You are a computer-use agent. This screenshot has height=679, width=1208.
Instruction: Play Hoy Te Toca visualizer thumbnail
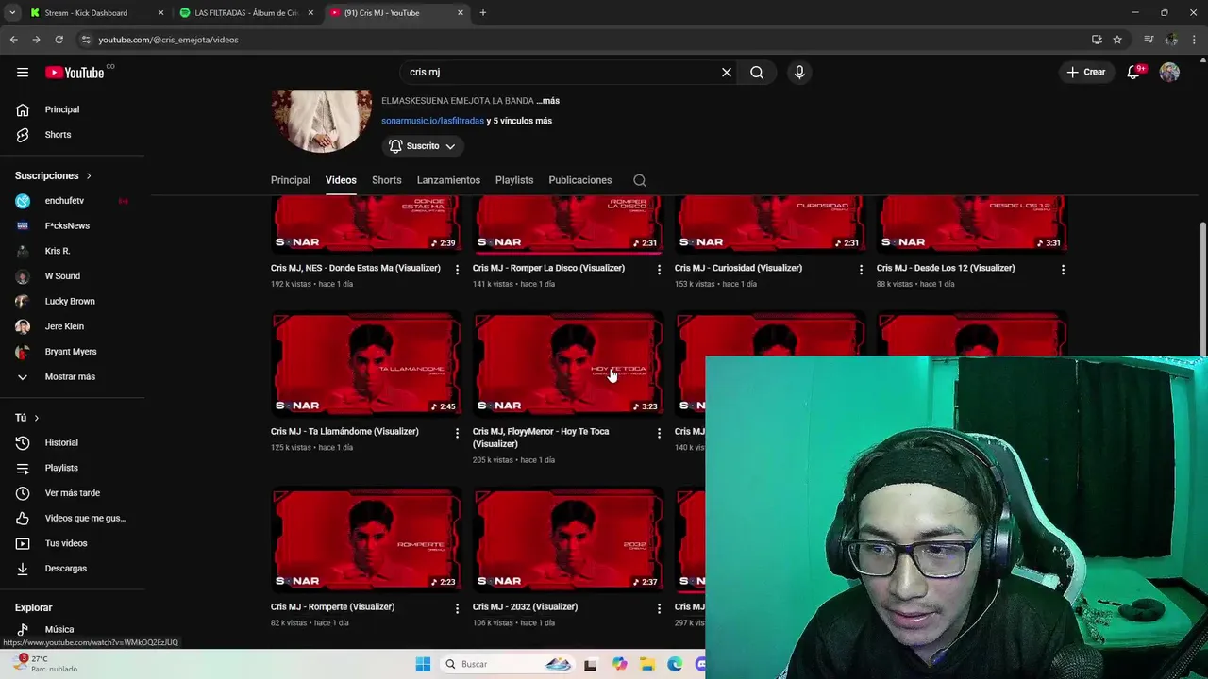pos(568,363)
